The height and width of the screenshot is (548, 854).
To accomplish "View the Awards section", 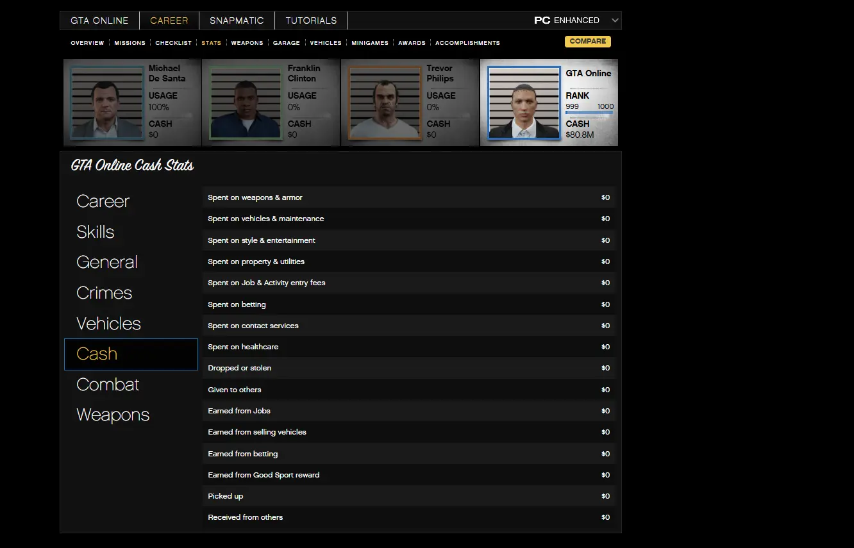I will click(412, 43).
